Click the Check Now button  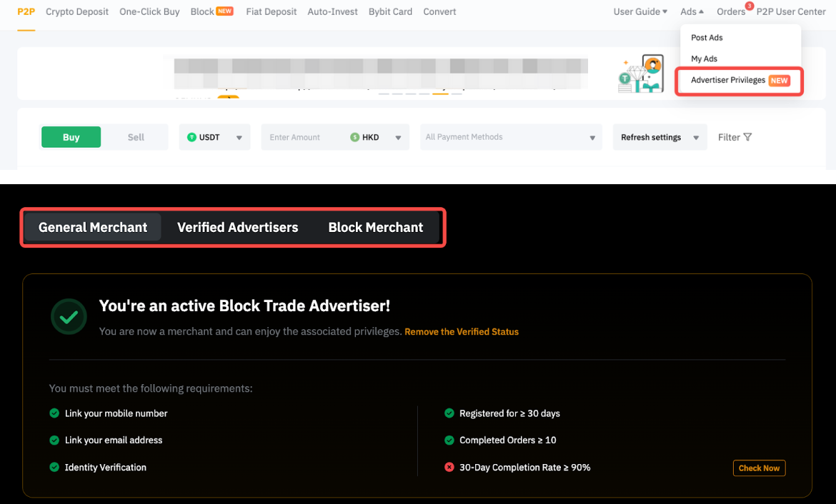point(759,468)
